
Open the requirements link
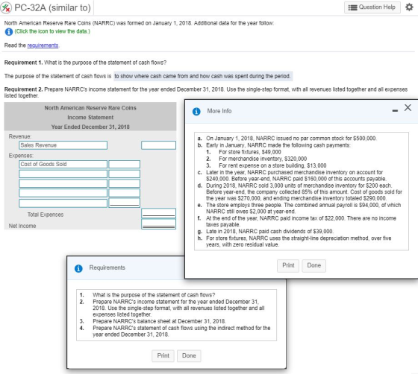(x=43, y=45)
